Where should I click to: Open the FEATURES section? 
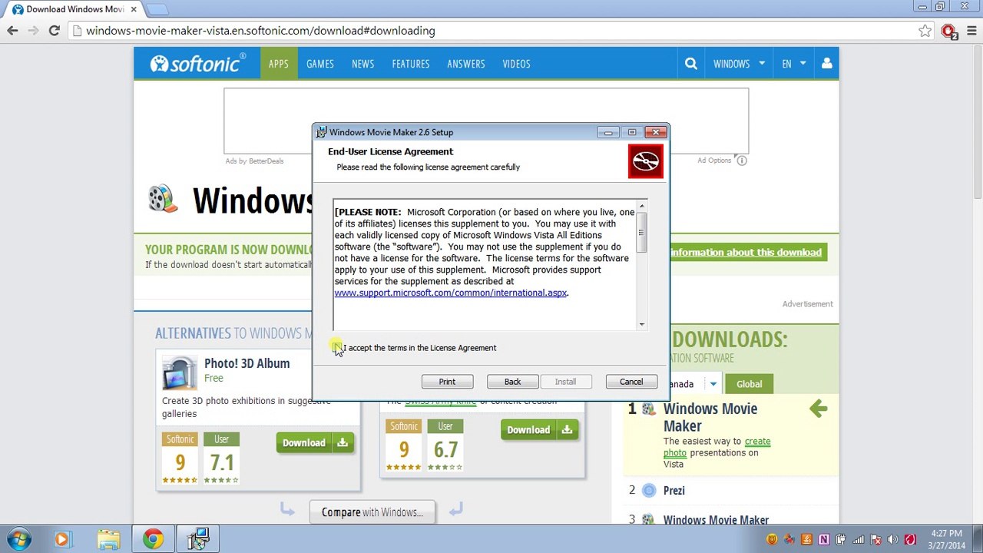[x=411, y=64]
